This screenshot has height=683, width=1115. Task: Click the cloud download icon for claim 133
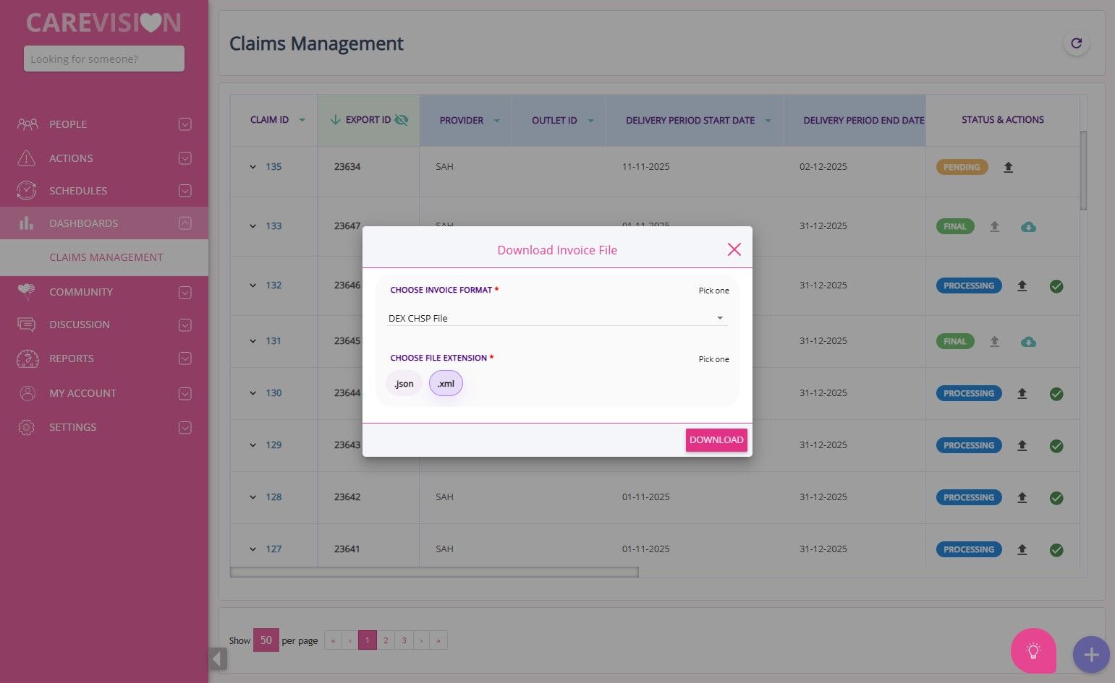coord(1028,227)
